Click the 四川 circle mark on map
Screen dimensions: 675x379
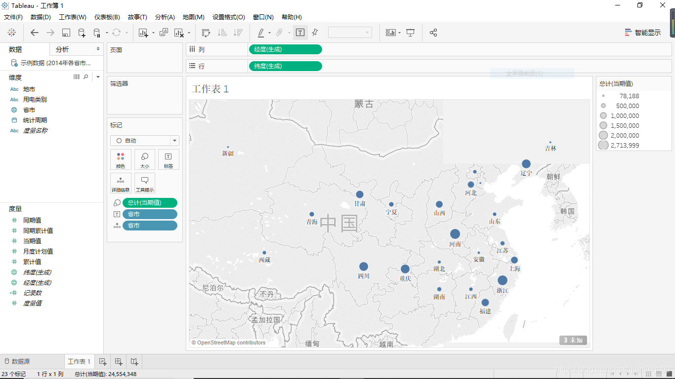pyautogui.click(x=364, y=266)
